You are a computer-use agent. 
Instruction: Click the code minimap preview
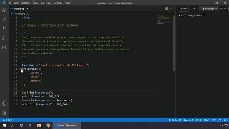pyautogui.click(x=165, y=20)
